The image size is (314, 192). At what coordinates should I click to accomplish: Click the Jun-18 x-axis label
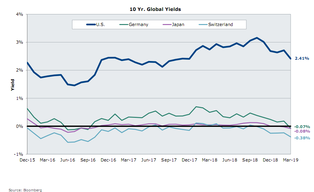coord(230,160)
